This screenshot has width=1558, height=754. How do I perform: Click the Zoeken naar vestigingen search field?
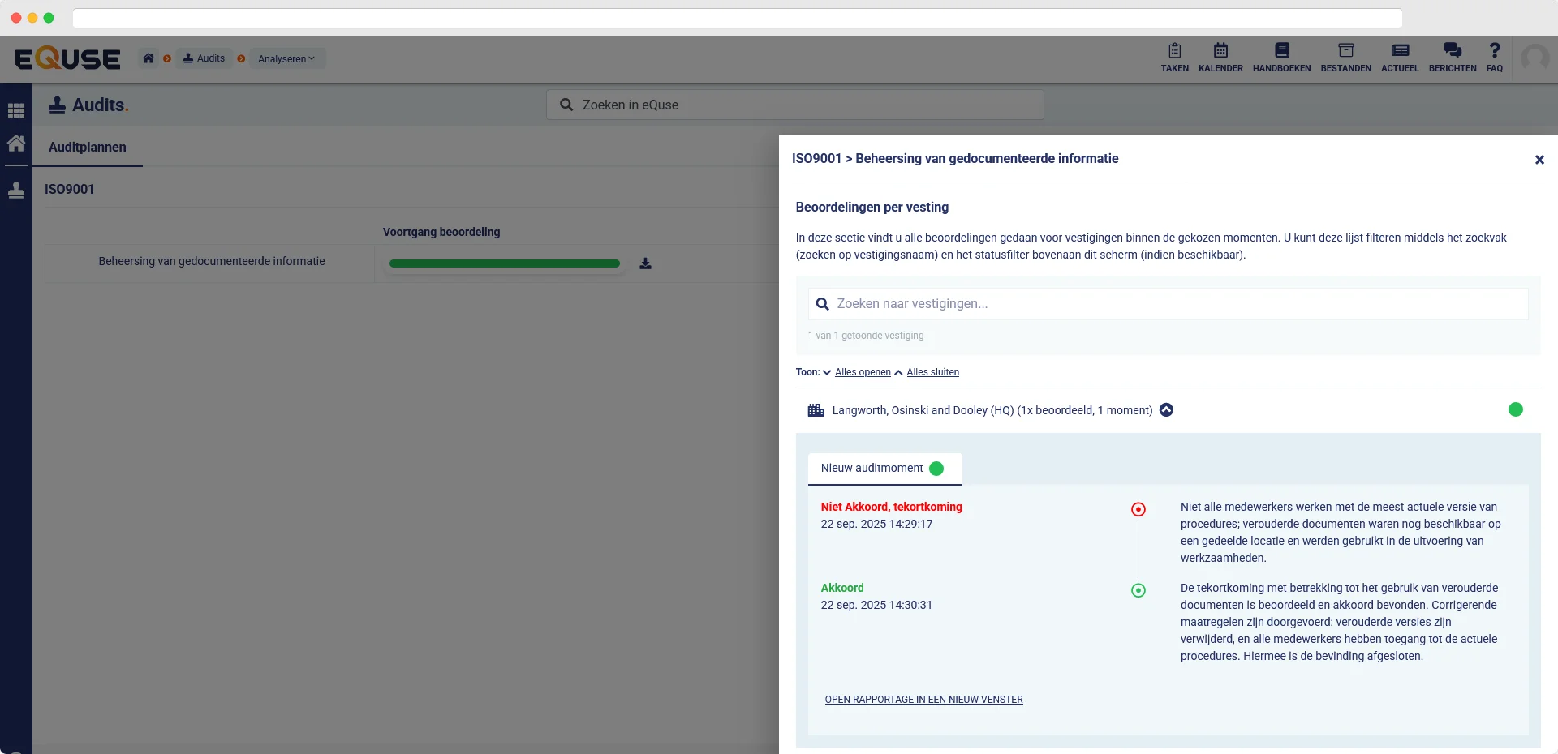click(x=1168, y=304)
